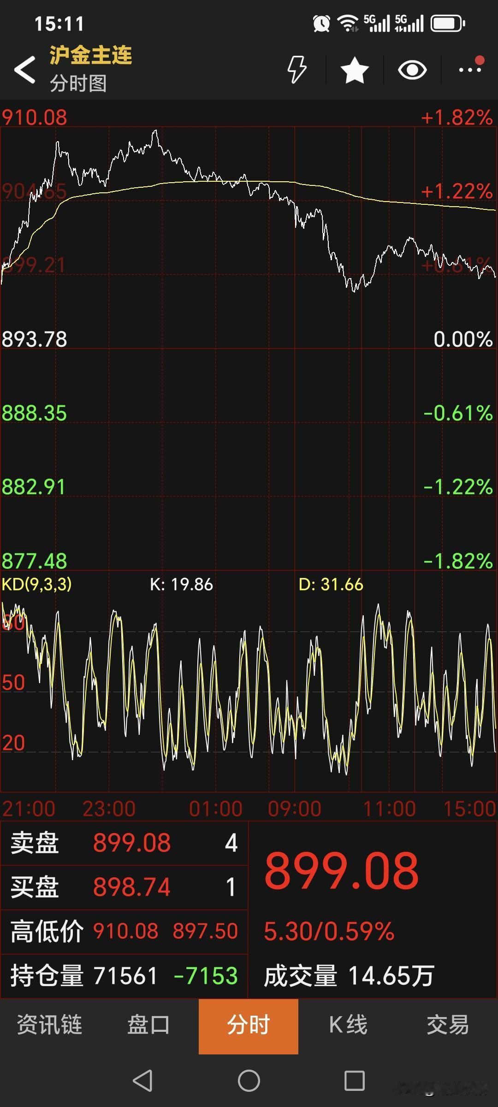Tap the 卖盘 899.08 ask row
The height and width of the screenshot is (1107, 498).
[124, 843]
